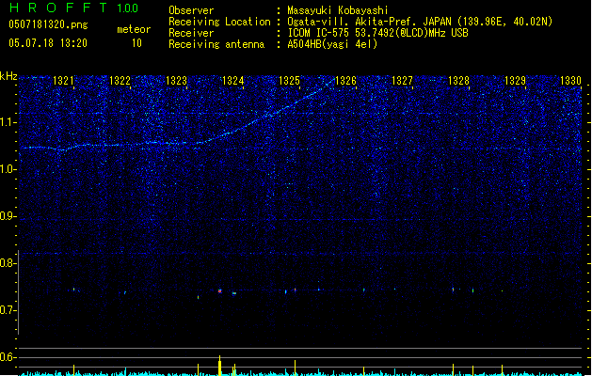Click the 1.0 frequency axis label
Image resolution: width=592 pixels, height=376 pixels.
click(8, 169)
